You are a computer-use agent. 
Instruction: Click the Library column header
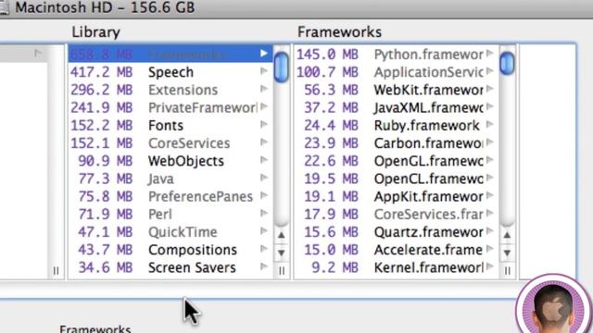pyautogui.click(x=96, y=32)
